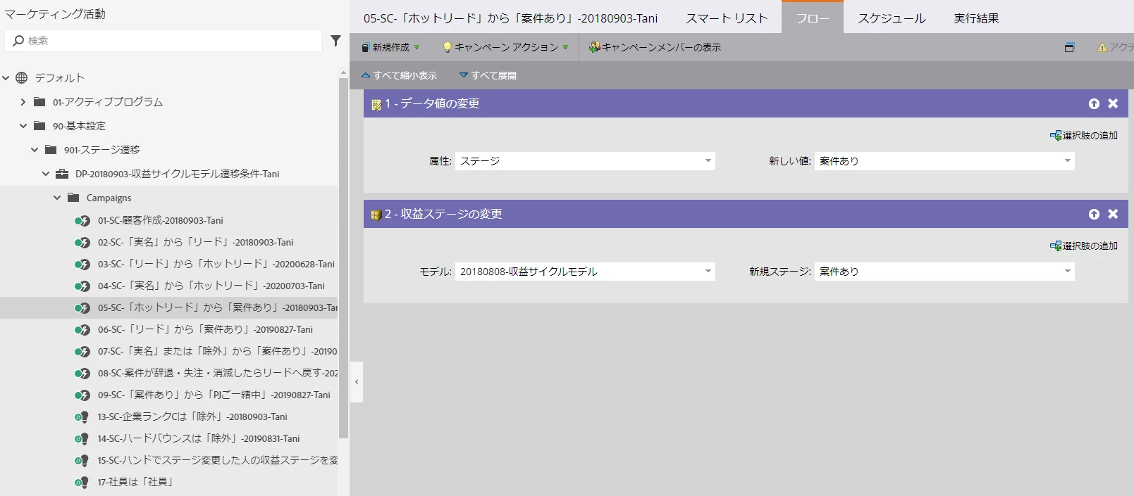Click the step header 2 - 収益ステージの変更

[x=746, y=214]
